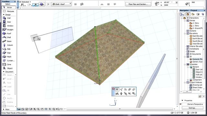Collapse the Design toolbox section
Viewport: 207px width, 116px height.
pos(4,15)
